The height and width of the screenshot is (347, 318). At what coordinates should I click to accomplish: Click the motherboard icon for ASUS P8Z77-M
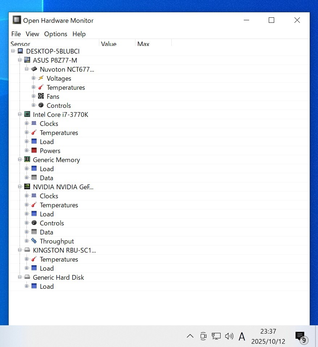27,60
